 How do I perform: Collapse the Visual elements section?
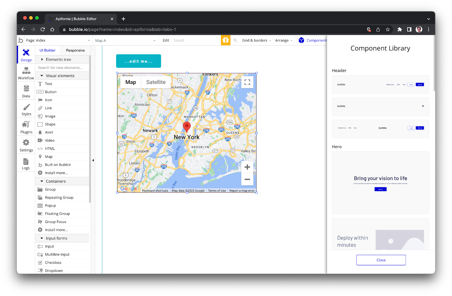[x=62, y=76]
